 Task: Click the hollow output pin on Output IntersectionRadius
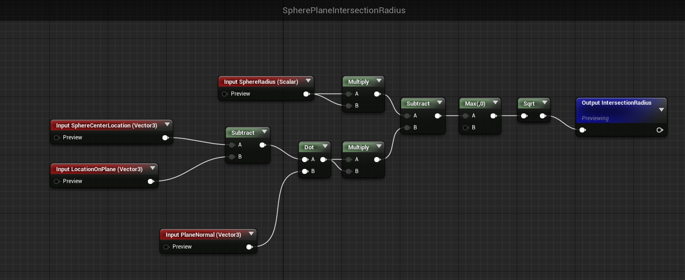pyautogui.click(x=659, y=130)
